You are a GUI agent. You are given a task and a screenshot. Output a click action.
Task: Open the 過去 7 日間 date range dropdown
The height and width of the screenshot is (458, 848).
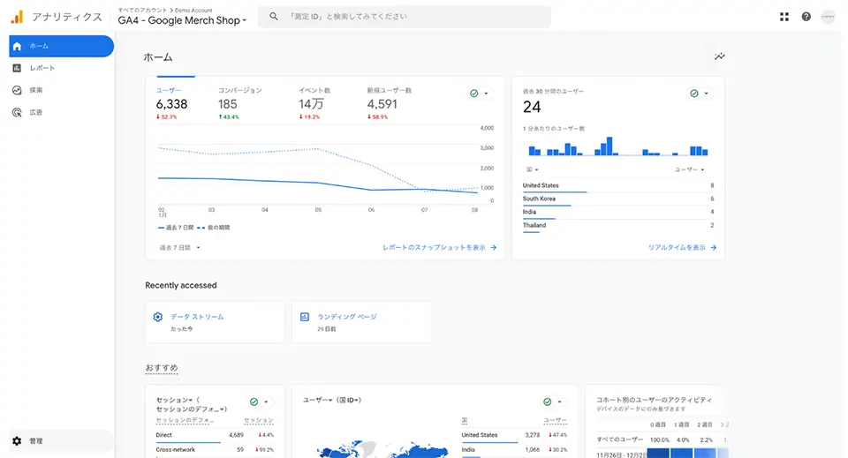pos(180,247)
